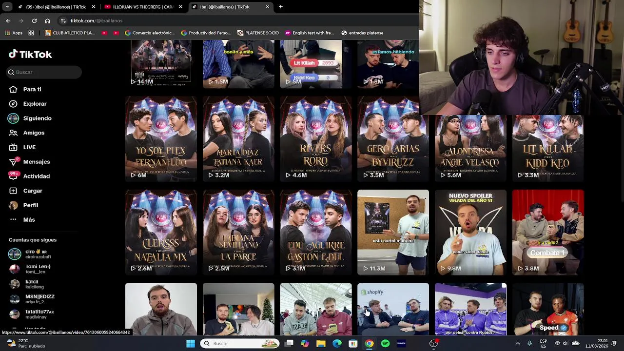The image size is (624, 351).
Task: Open followed account tatatito77
Action: coord(32,314)
